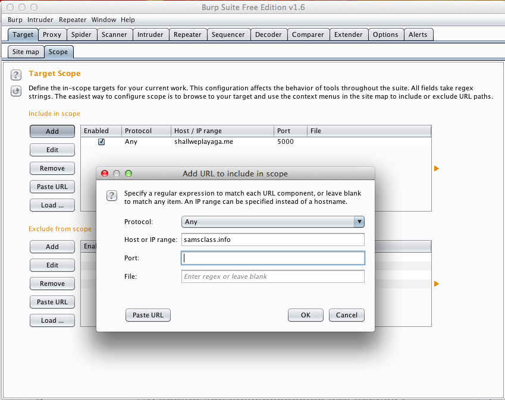Open the Intruder menu in menu bar

40,20
